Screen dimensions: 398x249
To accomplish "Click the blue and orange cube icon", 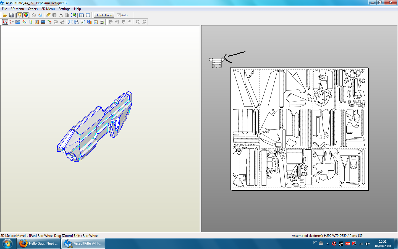I will pos(40,15).
